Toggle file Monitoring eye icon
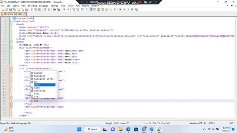The height and width of the screenshot is (133, 237). 115,9
